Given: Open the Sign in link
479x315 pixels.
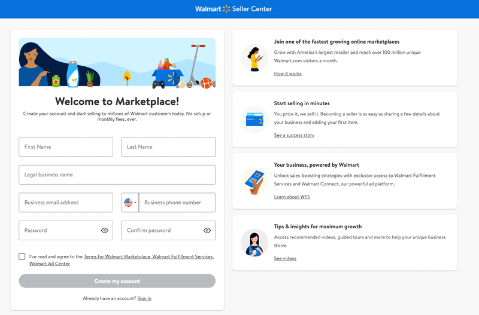Looking at the screenshot, I should (x=144, y=298).
